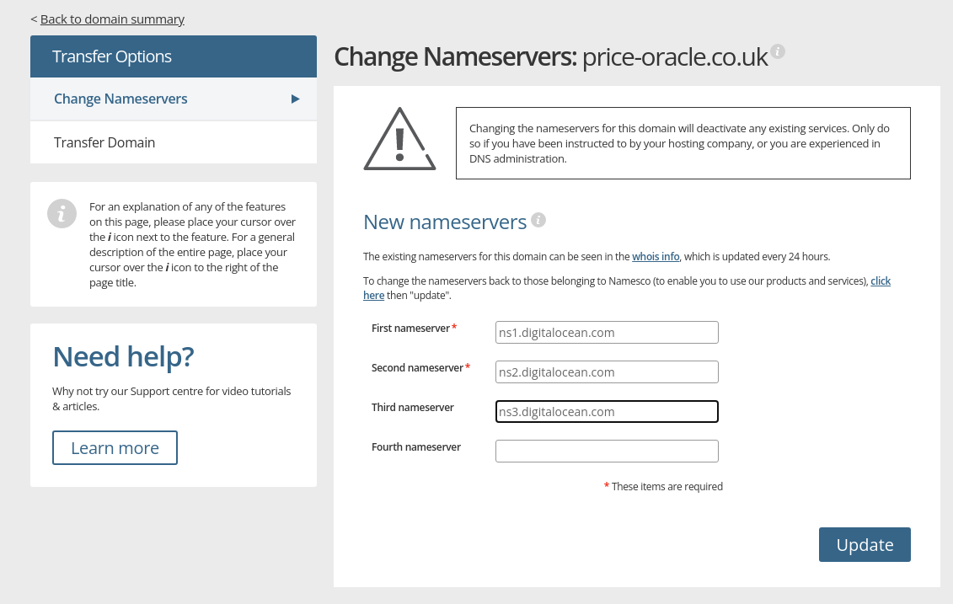Go back to domain summary
The width and height of the screenshot is (953, 604).
coord(112,19)
